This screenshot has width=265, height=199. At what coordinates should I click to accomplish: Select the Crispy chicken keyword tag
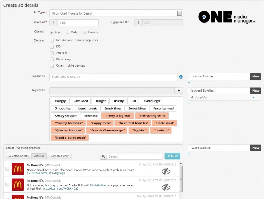click(x=66, y=116)
